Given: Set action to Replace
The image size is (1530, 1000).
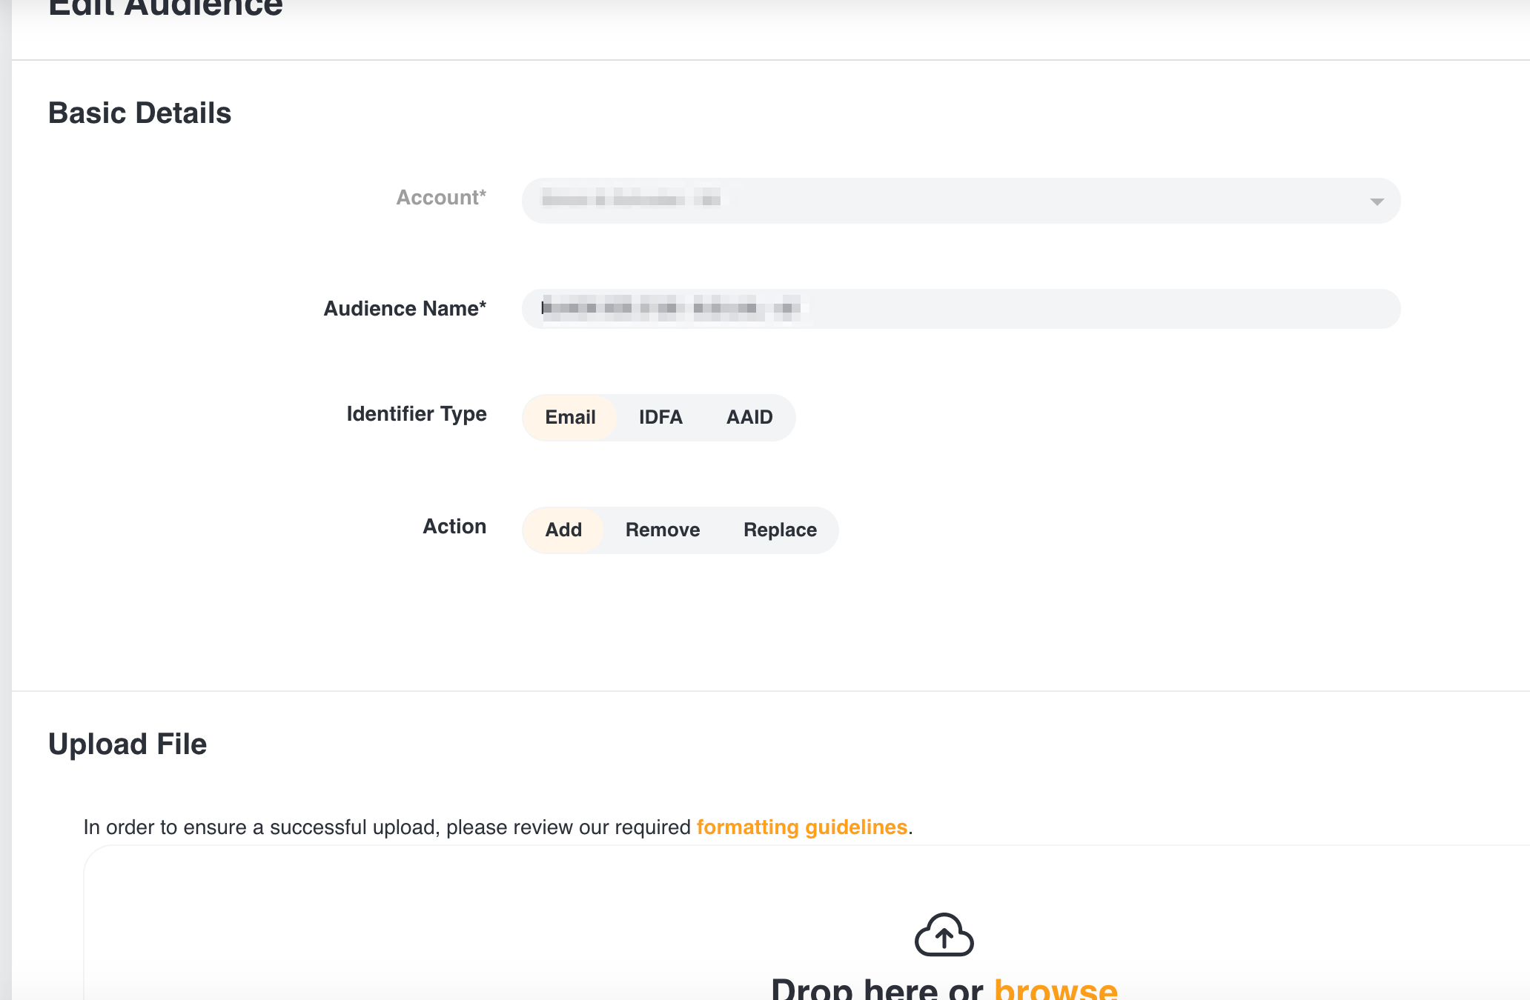Looking at the screenshot, I should click(x=780, y=530).
